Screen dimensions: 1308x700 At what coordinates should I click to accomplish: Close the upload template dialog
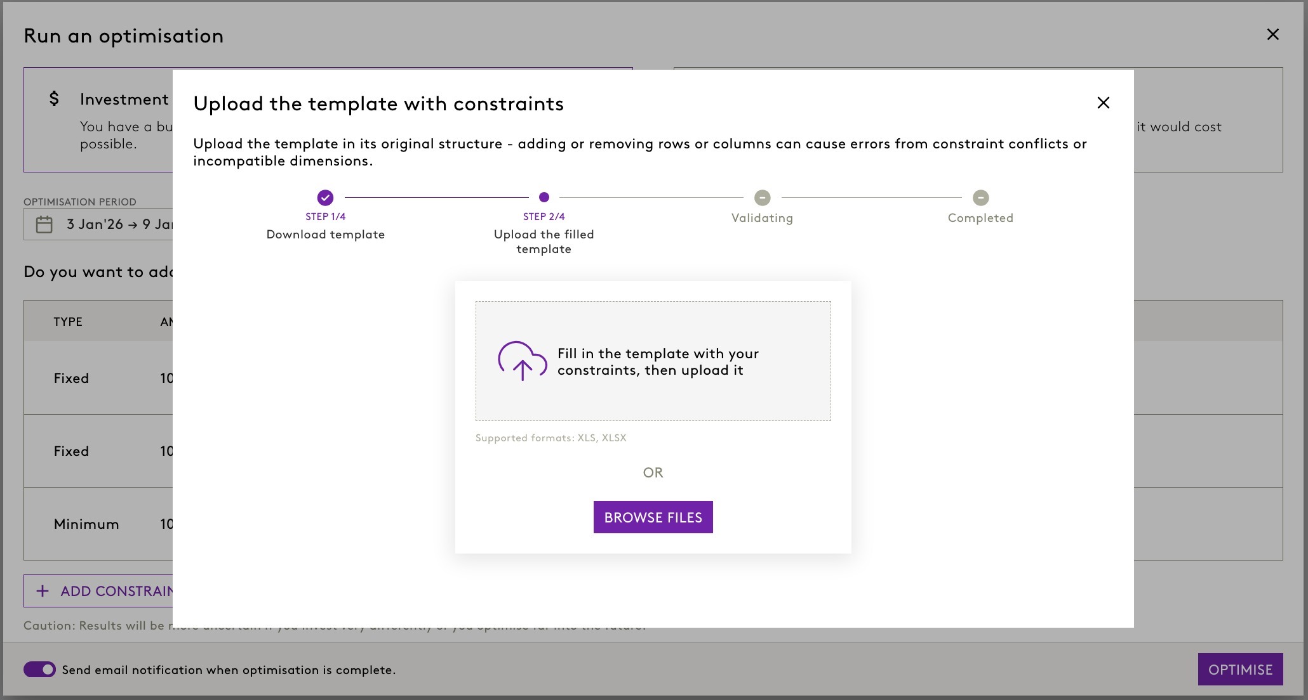tap(1103, 103)
